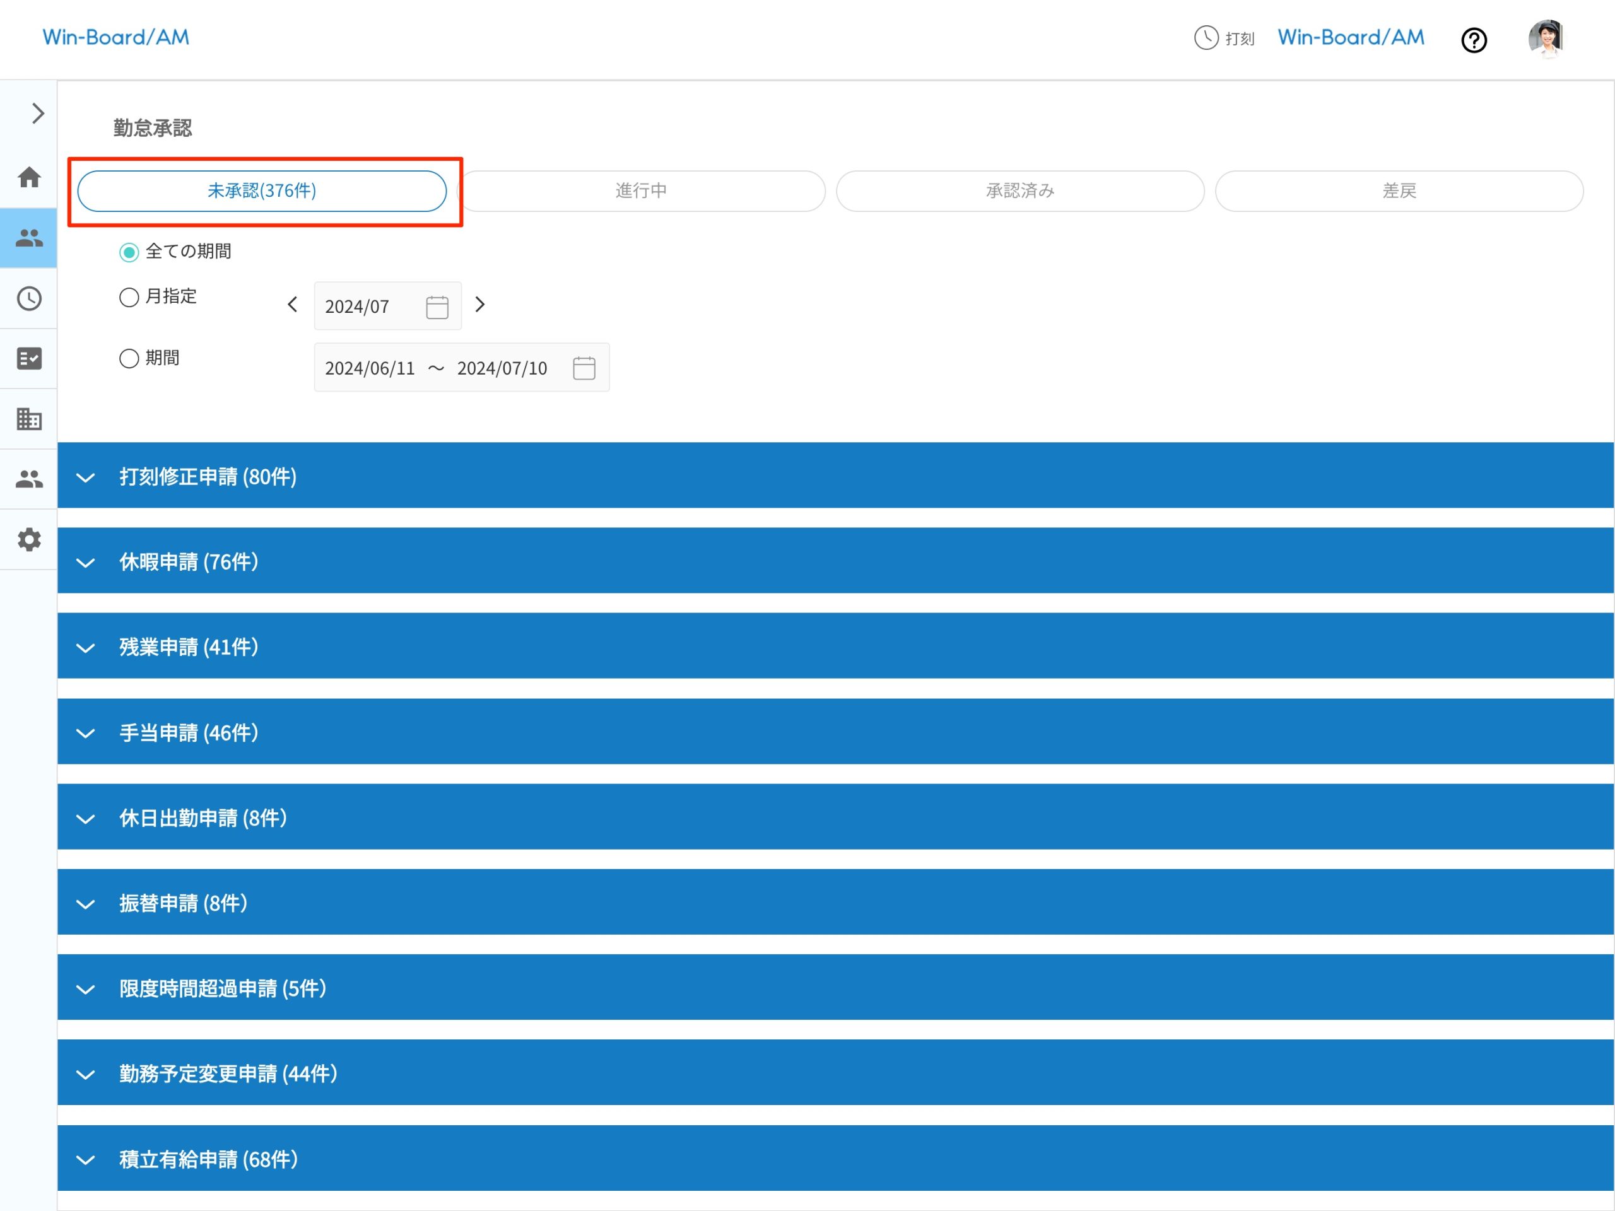
Task: Select the 期間 radio button
Action: tap(129, 358)
